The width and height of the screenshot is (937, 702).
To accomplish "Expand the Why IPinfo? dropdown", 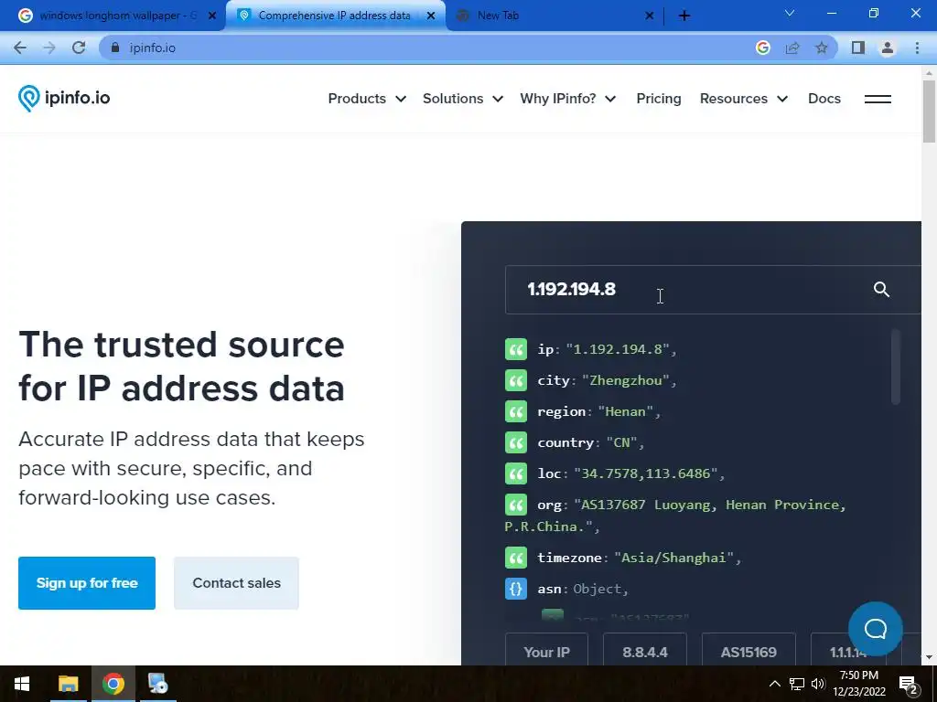I will 568,99.
